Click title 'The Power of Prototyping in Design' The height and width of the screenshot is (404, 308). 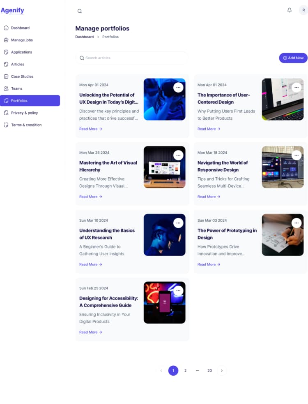click(227, 234)
